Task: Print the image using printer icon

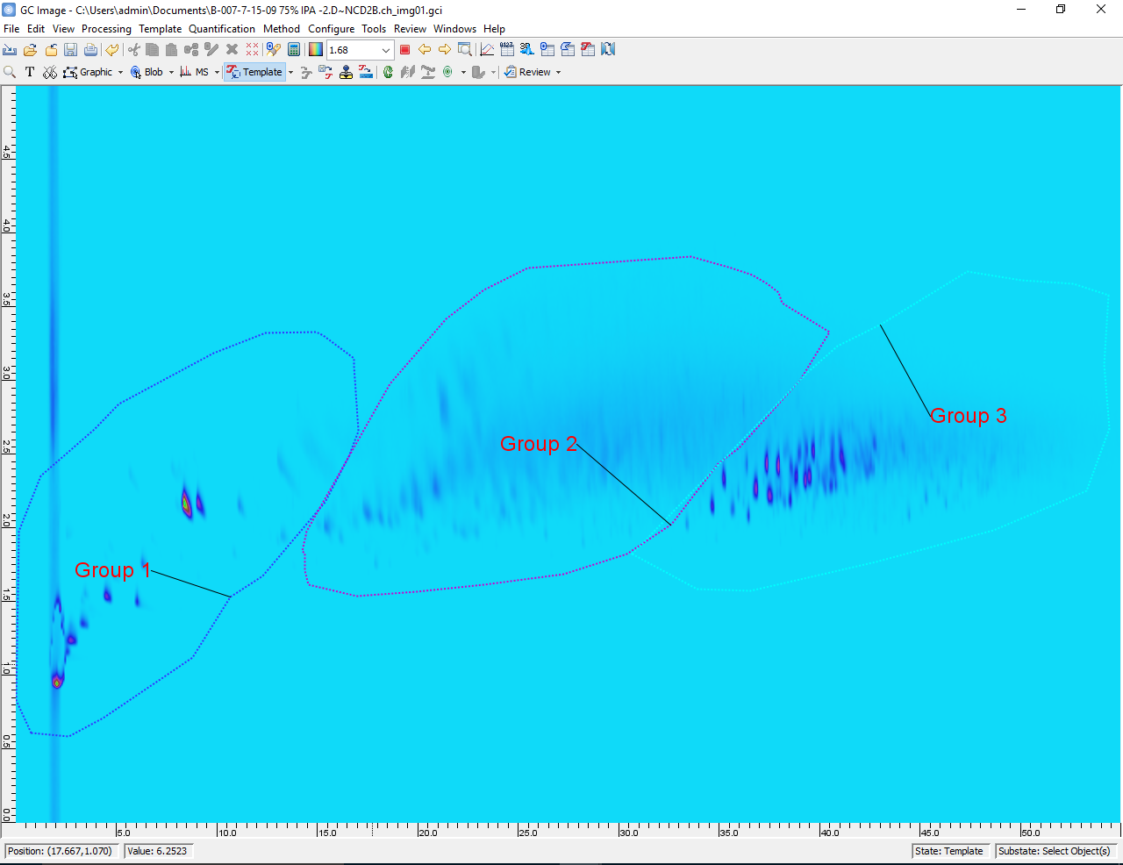Action: point(90,50)
